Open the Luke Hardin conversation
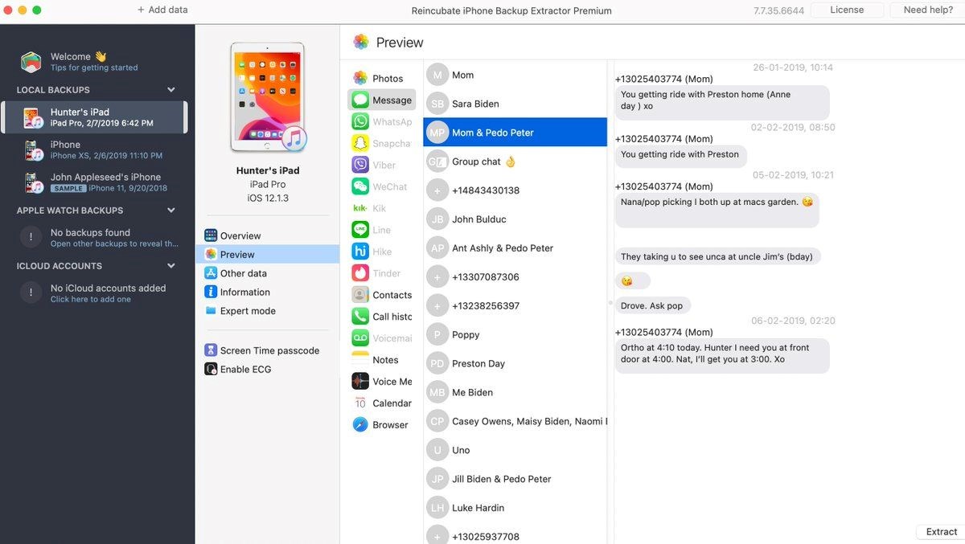 [x=515, y=509]
